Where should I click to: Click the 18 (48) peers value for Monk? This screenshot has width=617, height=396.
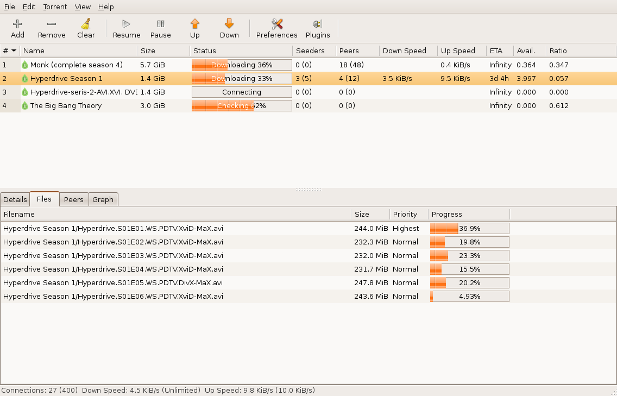(x=351, y=65)
